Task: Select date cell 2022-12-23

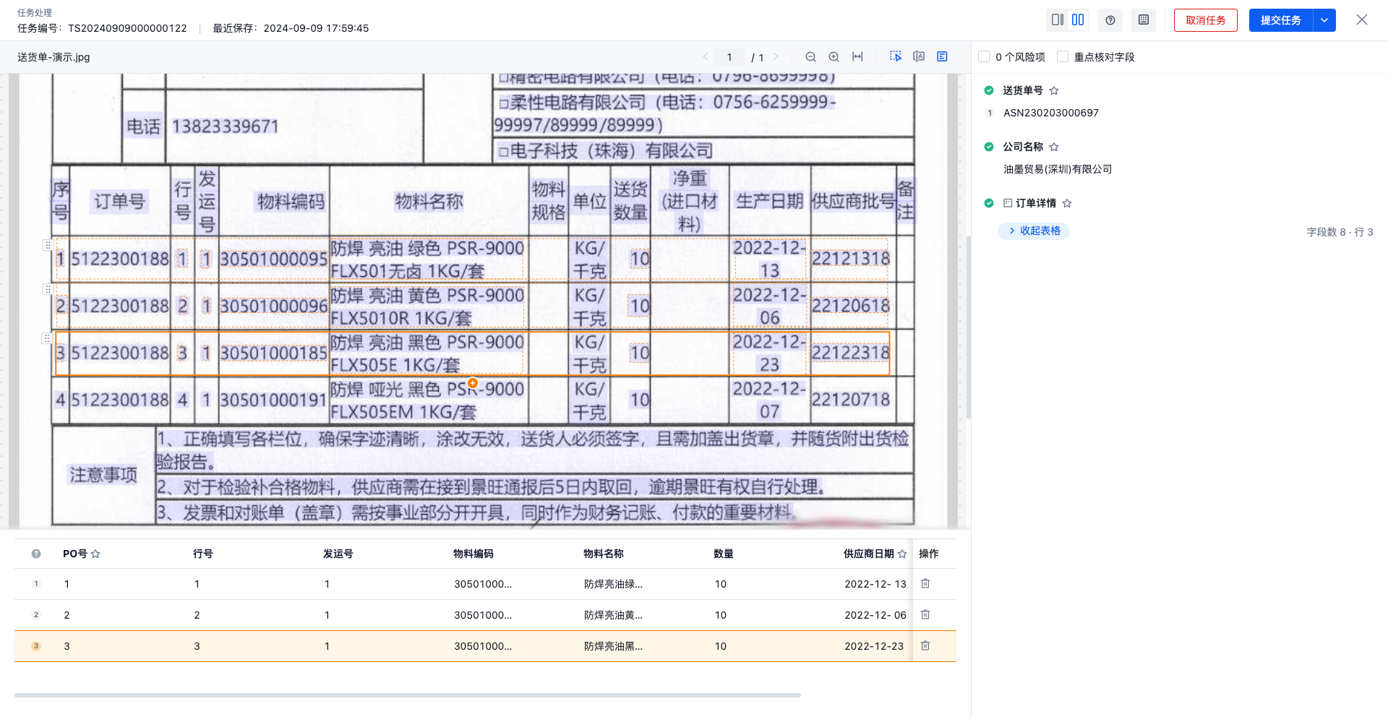Action: [874, 646]
